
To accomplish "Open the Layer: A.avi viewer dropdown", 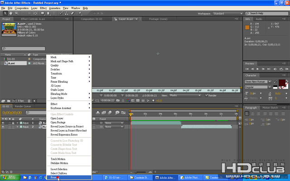I will pos(137,19).
